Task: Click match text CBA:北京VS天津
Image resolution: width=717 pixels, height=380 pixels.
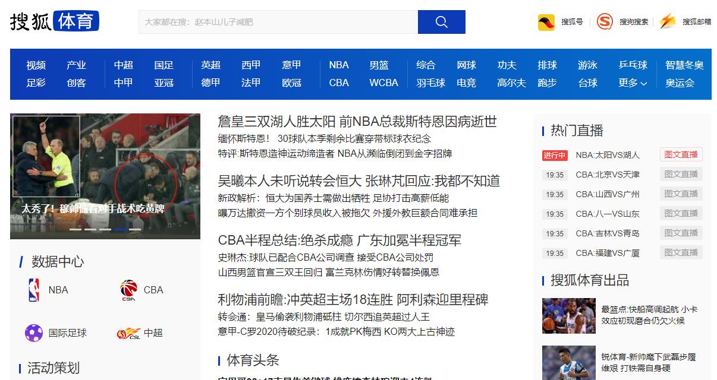Action: [608, 175]
